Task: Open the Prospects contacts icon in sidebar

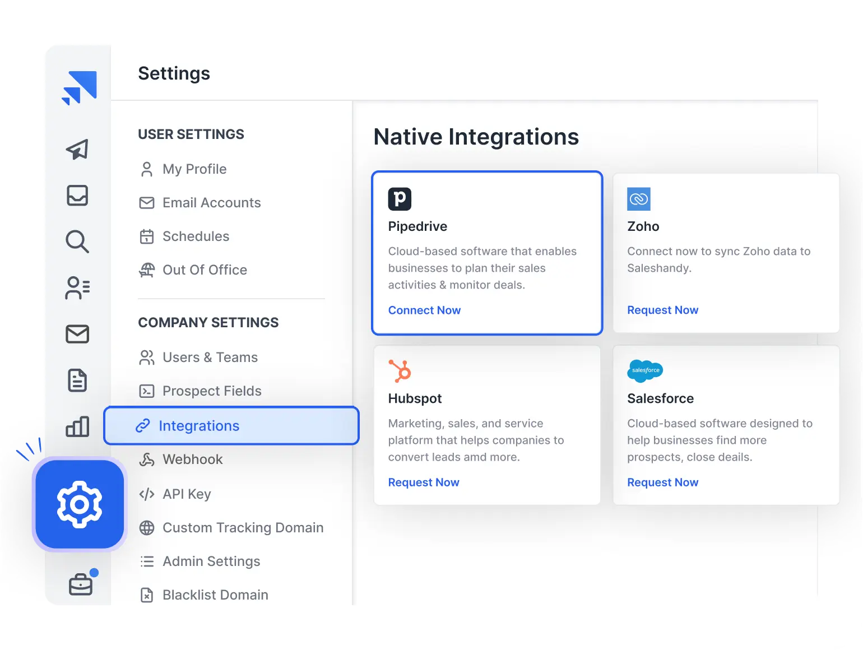Action: (78, 288)
